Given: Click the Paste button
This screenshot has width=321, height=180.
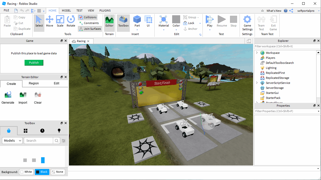Looking at the screenshot, I should coord(7,21).
